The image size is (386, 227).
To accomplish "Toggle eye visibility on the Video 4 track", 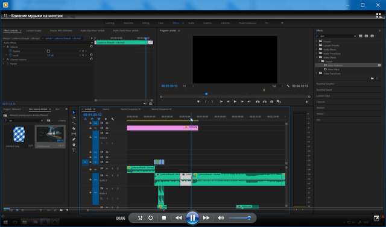I will coord(107,133).
